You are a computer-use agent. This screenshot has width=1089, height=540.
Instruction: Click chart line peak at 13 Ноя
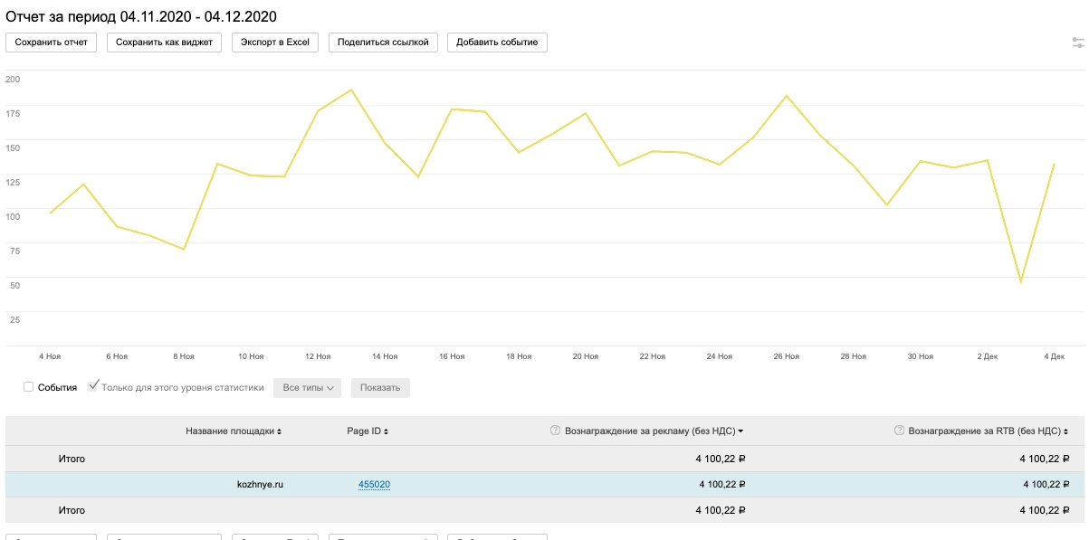tap(350, 90)
